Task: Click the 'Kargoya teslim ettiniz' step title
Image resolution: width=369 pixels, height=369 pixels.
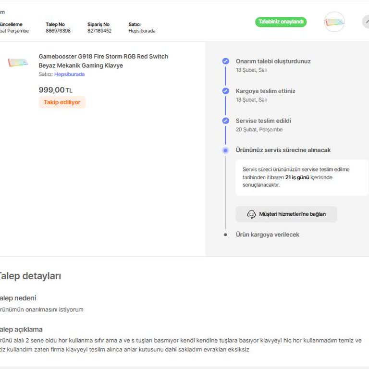Action: pyautogui.click(x=265, y=91)
